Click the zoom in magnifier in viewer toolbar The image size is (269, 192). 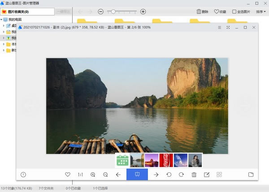pyautogui.click(x=93, y=175)
